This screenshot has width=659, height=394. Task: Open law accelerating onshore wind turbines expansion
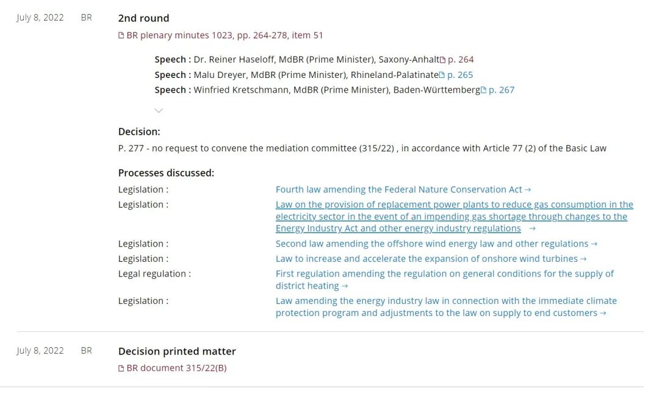click(427, 259)
